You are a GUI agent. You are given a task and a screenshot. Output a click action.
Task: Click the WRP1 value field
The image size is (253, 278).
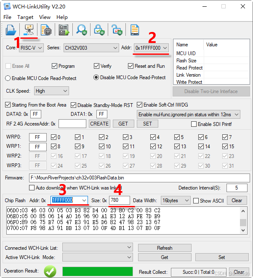[38, 147]
